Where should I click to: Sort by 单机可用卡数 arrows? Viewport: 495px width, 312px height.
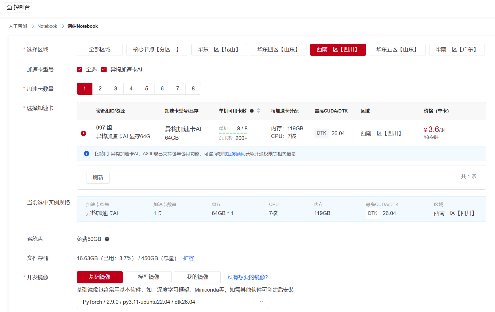pos(259,111)
